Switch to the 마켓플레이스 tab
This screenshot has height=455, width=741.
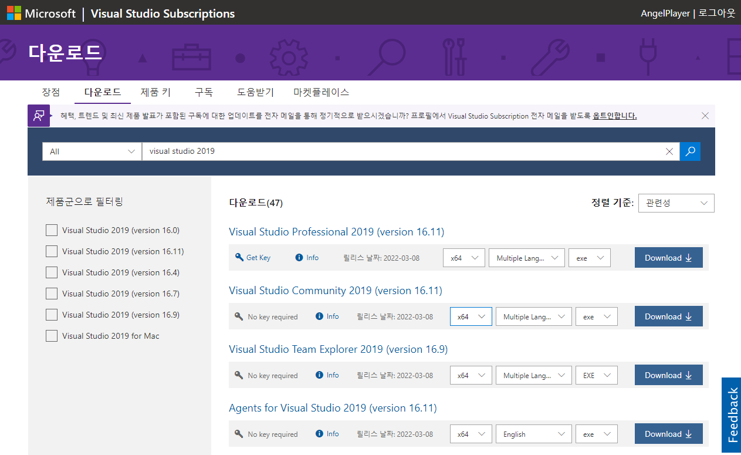tap(321, 92)
